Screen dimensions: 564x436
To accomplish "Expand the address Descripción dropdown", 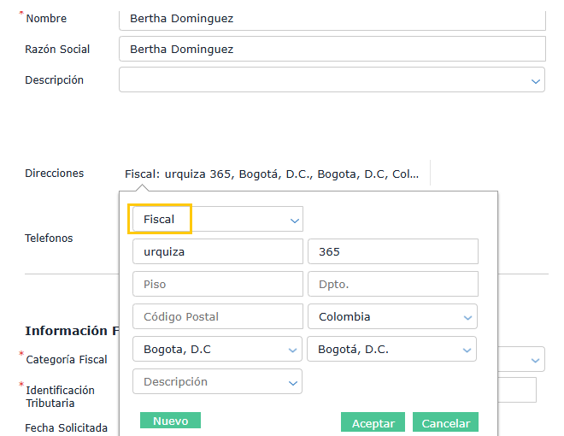I will click(x=217, y=381).
